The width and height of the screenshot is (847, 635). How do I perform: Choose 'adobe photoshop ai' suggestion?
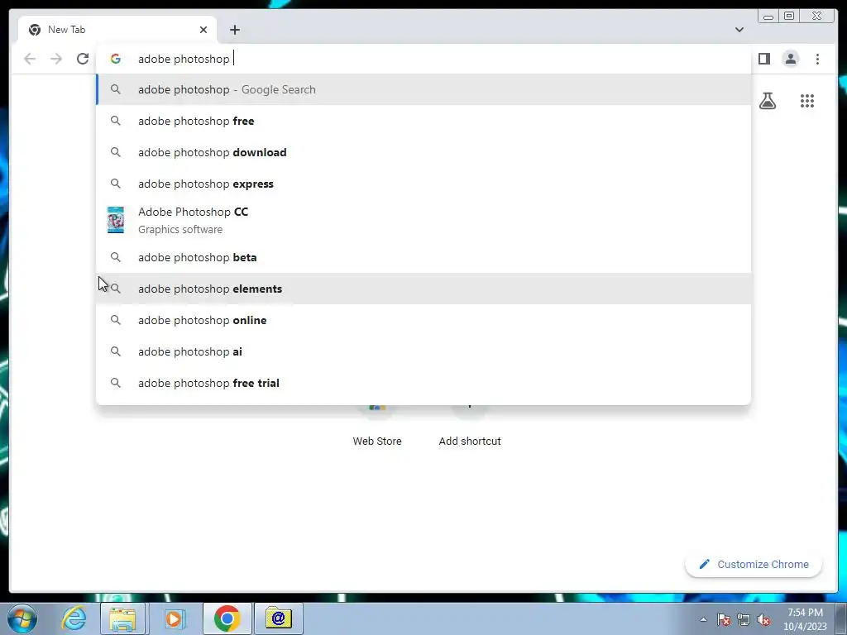click(423, 351)
